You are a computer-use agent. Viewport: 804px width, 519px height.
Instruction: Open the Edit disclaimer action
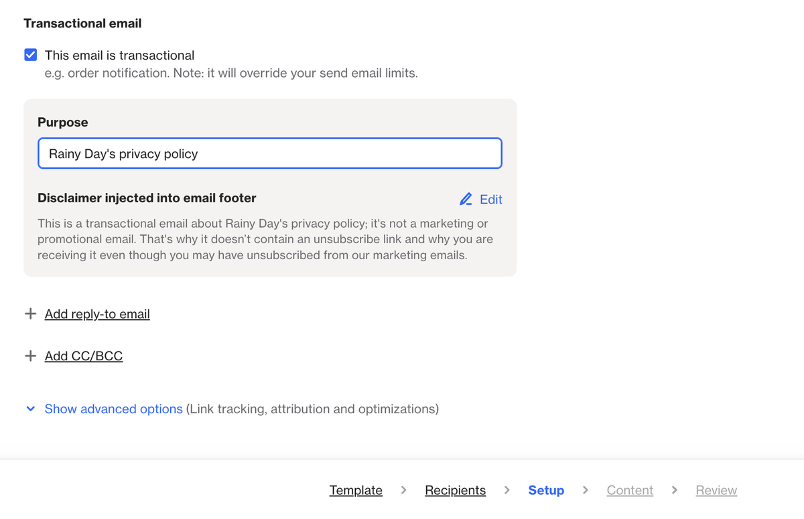coord(490,199)
